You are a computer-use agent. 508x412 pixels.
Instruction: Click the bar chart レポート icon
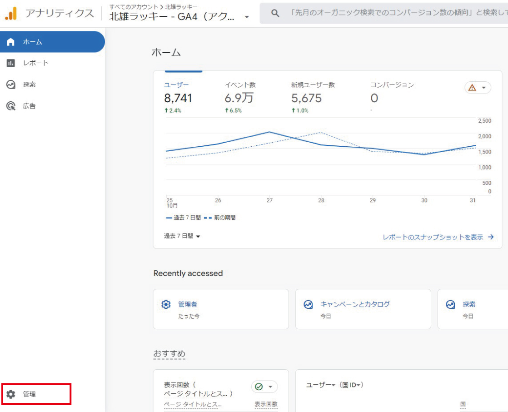coord(11,63)
